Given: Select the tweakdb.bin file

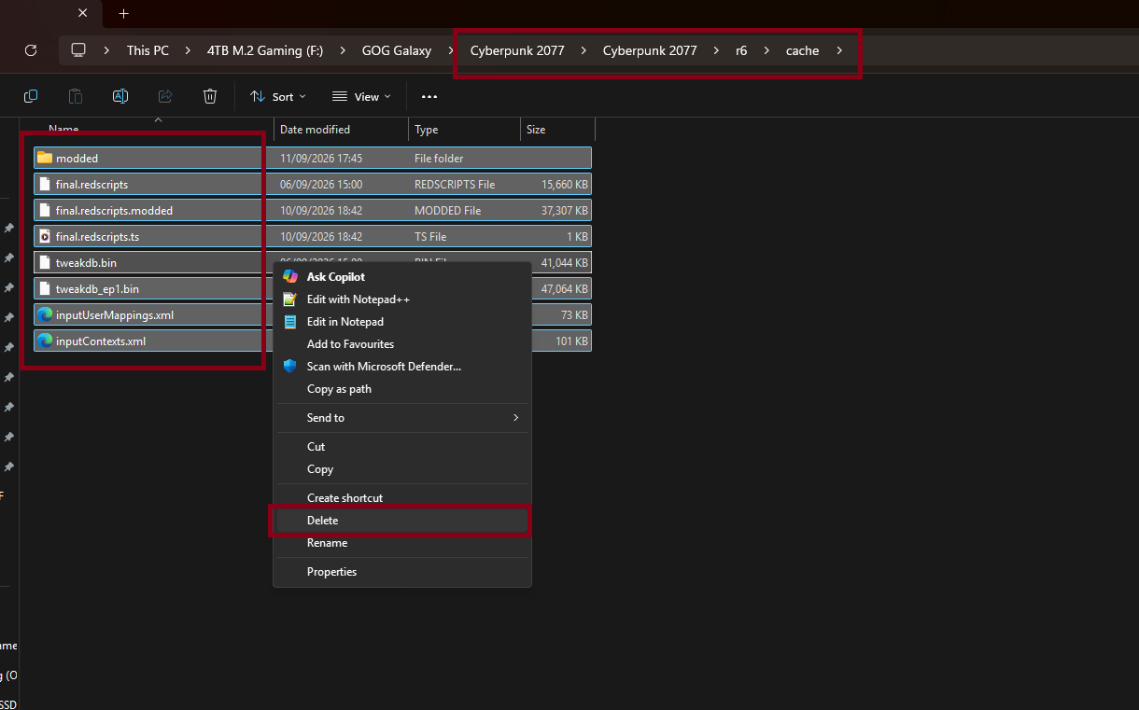Looking at the screenshot, I should pyautogui.click(x=313, y=262).
